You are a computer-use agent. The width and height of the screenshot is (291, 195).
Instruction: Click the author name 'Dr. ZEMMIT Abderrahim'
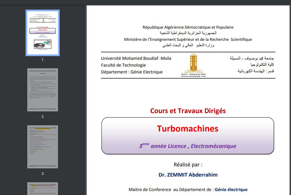coord(188,175)
